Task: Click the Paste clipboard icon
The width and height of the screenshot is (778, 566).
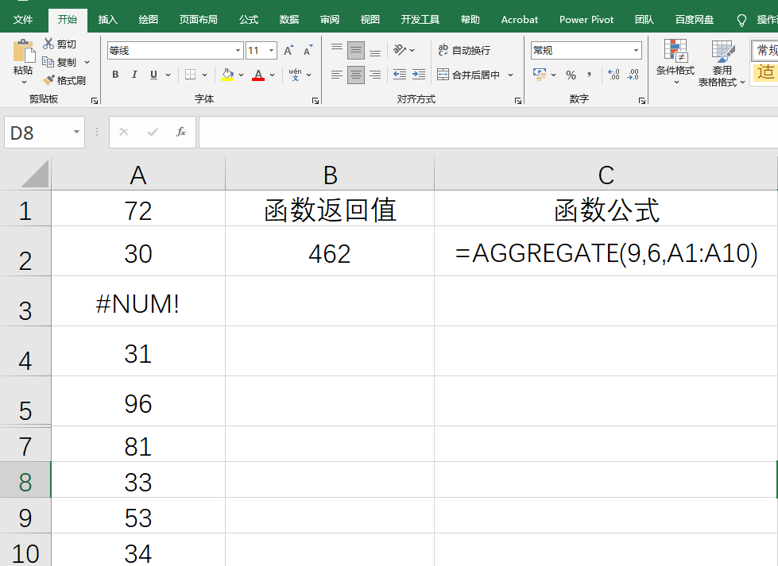Action: [23, 51]
